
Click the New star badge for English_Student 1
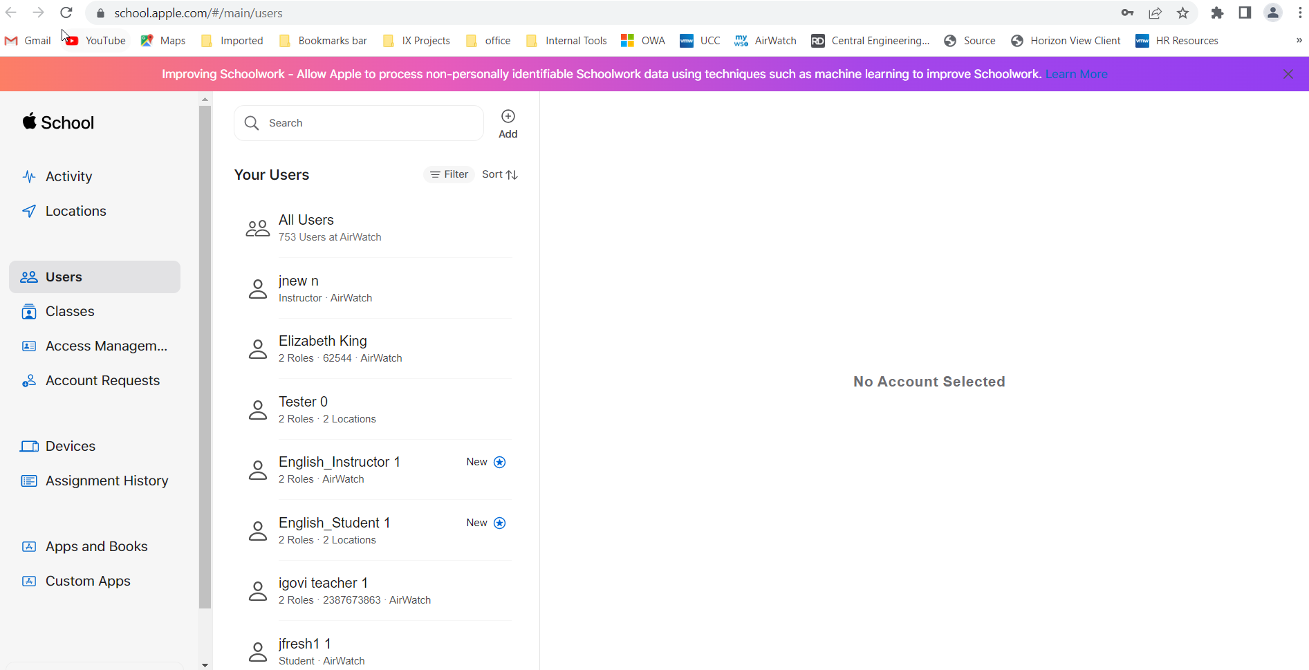pos(500,523)
